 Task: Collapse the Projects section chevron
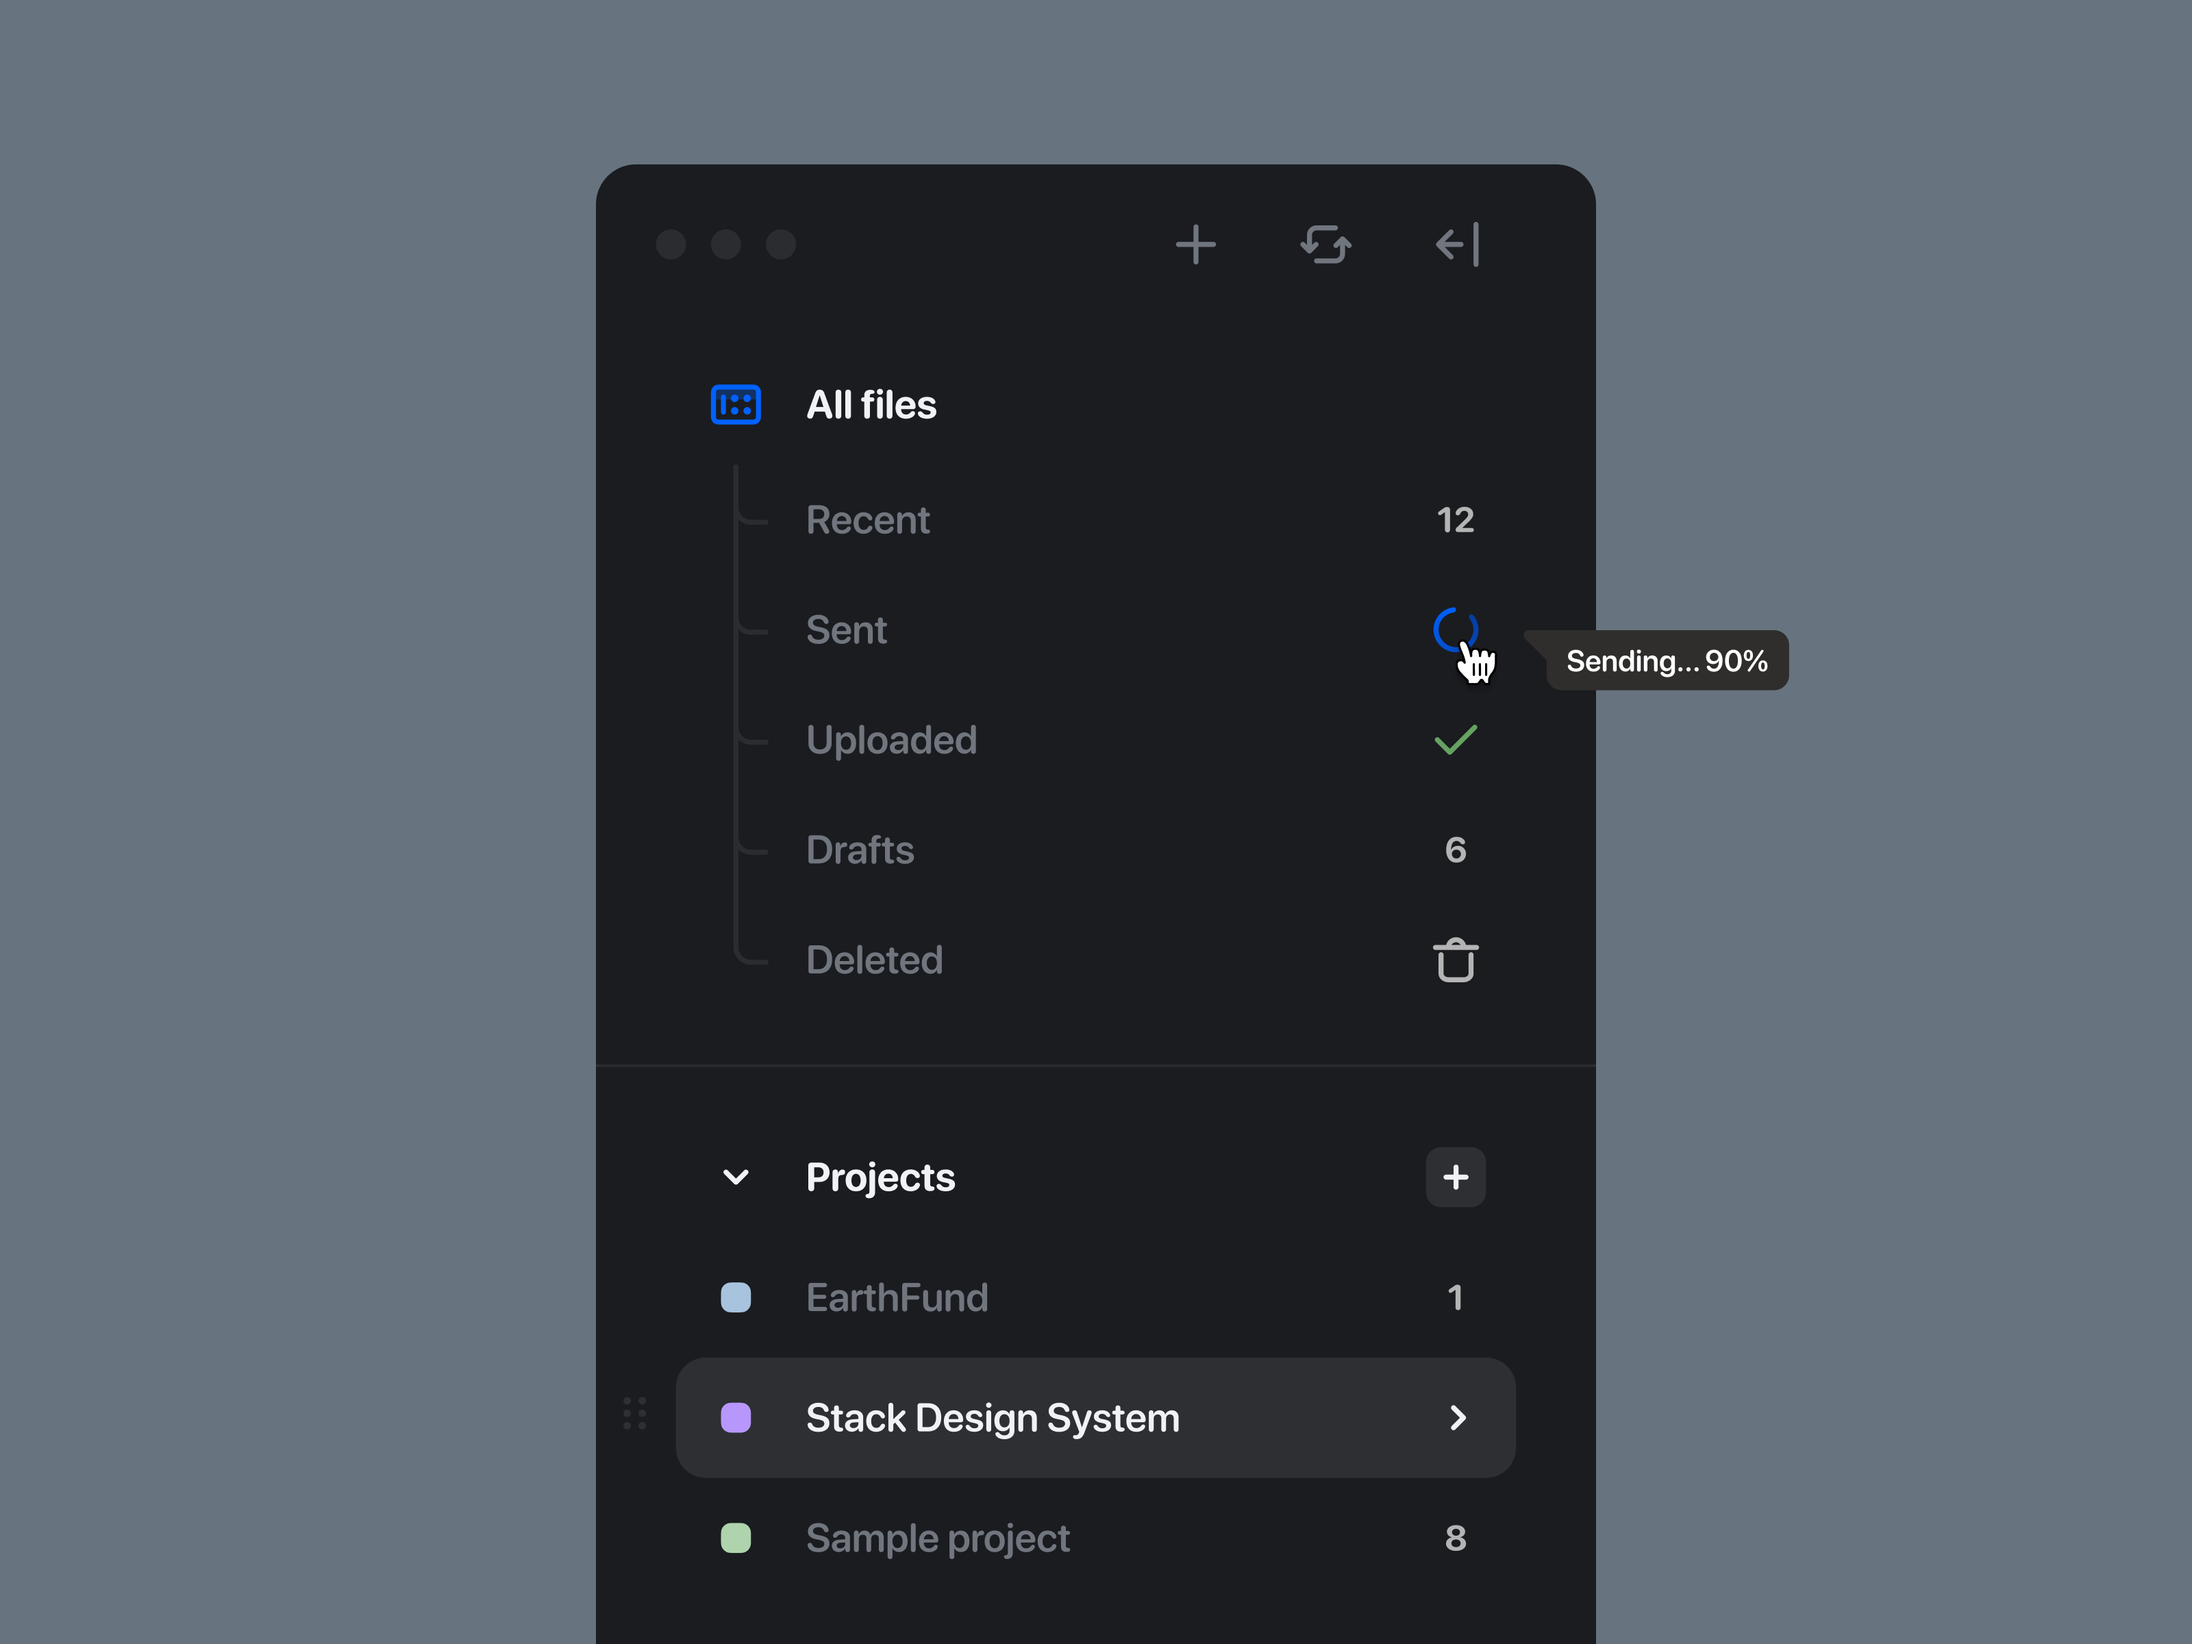pyautogui.click(x=735, y=1178)
